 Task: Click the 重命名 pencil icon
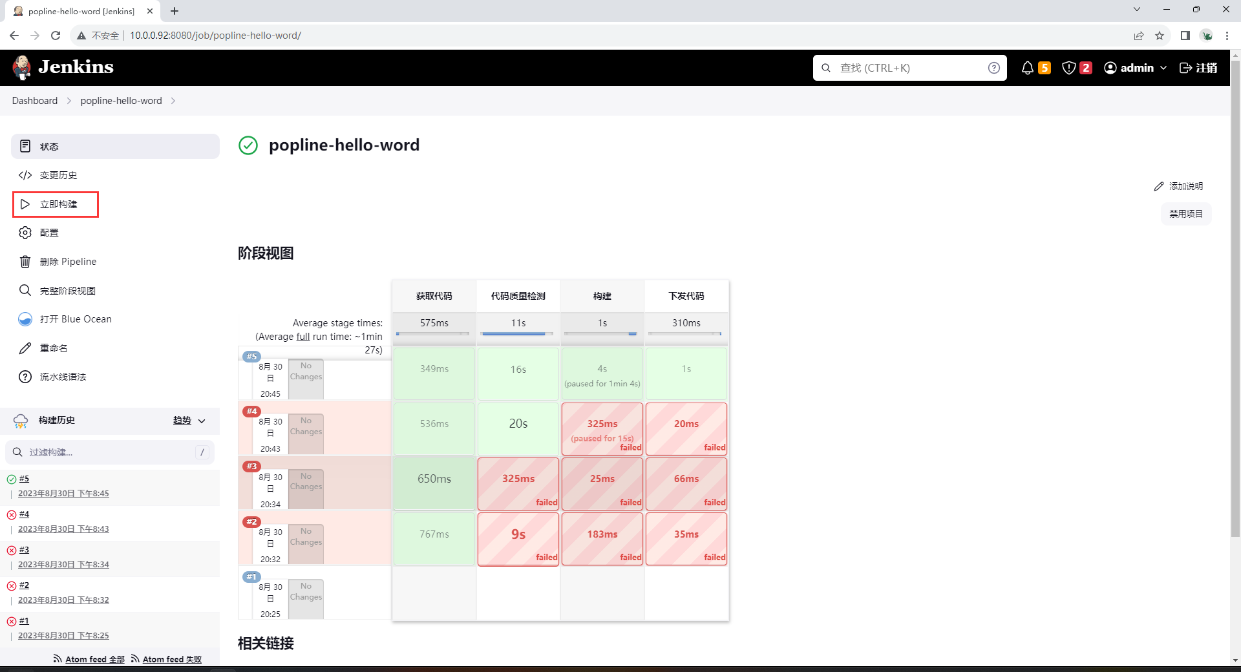pyautogui.click(x=25, y=348)
